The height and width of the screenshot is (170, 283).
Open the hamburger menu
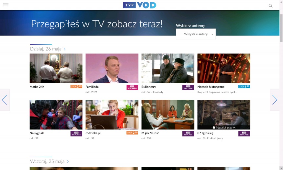[6, 5]
